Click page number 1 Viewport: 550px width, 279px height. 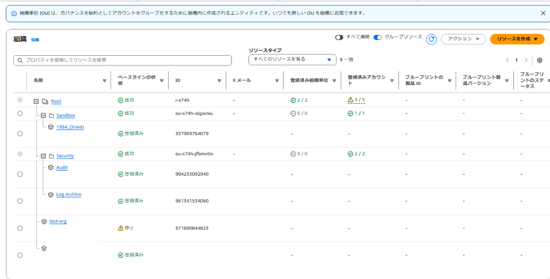(x=516, y=60)
